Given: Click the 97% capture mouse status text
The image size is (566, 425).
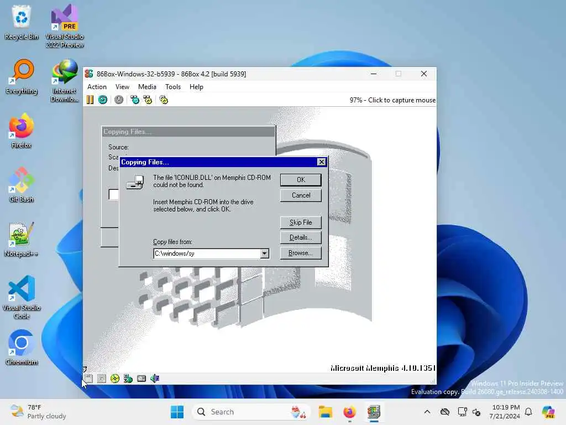Looking at the screenshot, I should pos(392,100).
